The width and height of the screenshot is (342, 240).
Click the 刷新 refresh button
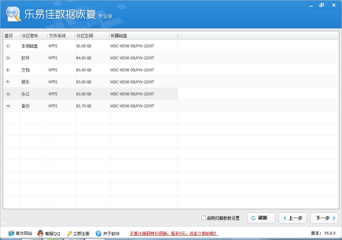261,218
